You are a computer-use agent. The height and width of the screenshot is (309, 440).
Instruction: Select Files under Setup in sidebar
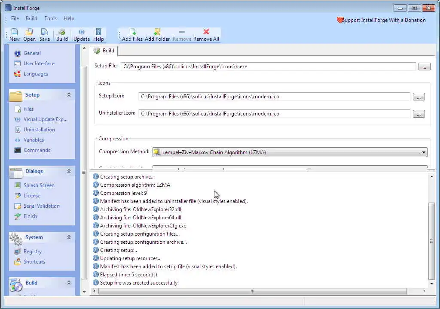(x=24, y=109)
